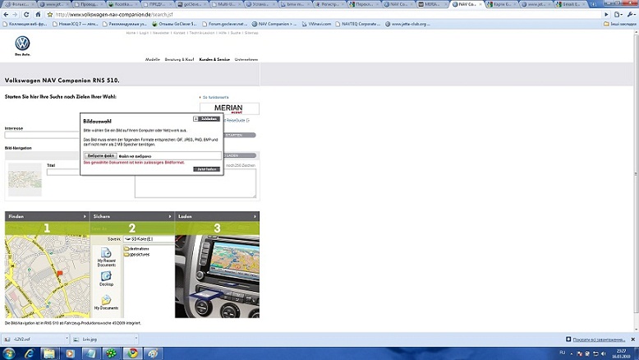Open dropdown arrow of Lviv.jpg download
The width and height of the screenshot is (639, 360).
(x=136, y=339)
